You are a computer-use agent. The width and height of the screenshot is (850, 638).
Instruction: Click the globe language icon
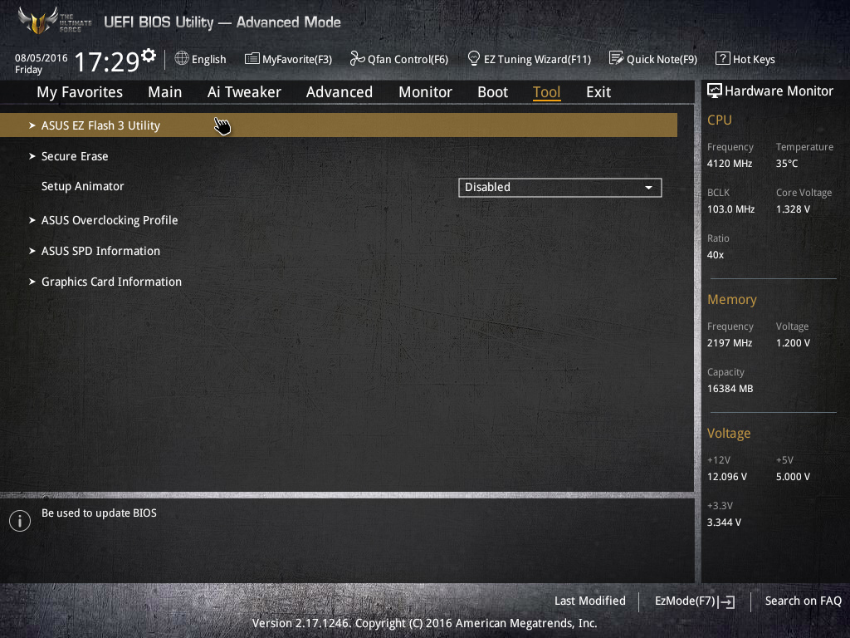pos(182,58)
